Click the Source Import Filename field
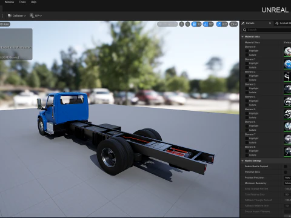 (x=287, y=211)
